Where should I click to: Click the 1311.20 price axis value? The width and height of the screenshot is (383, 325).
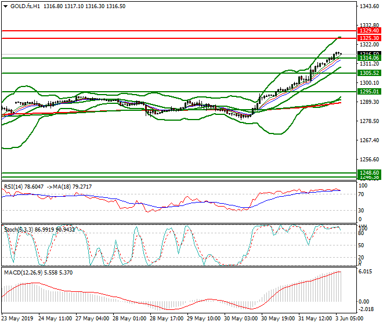[x=369, y=64]
